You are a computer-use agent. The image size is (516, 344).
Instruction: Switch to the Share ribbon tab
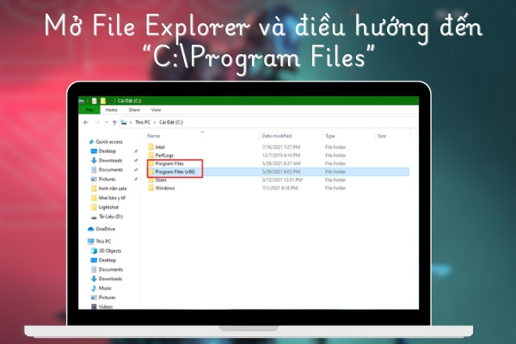[x=134, y=110]
